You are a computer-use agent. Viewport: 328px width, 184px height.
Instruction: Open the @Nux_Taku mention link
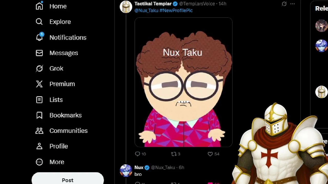(146, 10)
